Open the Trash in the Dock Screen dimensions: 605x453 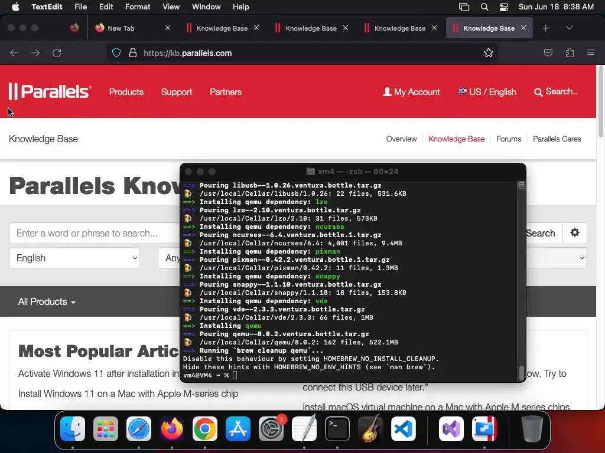[532, 429]
